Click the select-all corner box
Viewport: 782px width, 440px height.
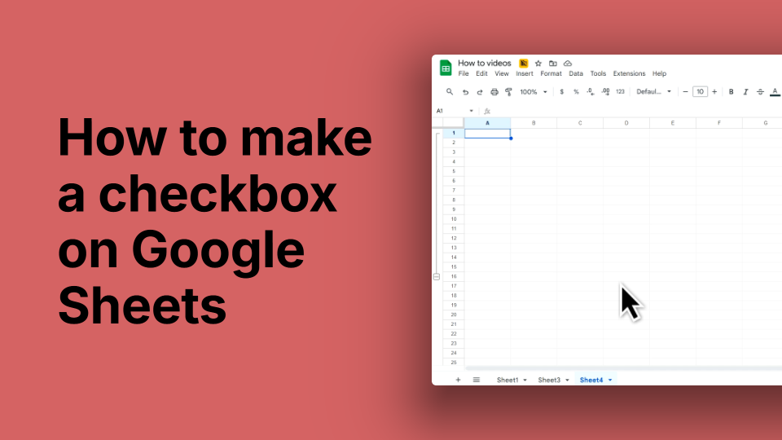coord(454,123)
